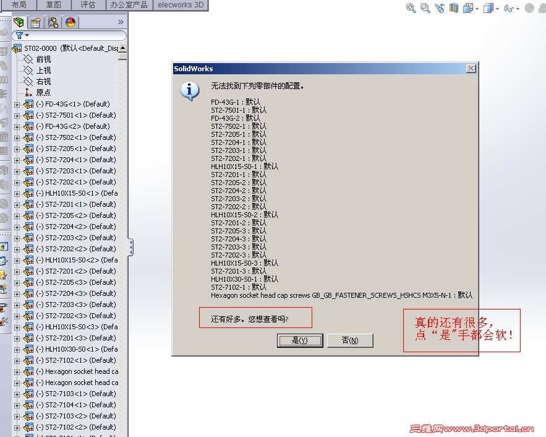
Task: Open the PropertyManager tab
Action: pos(36,22)
